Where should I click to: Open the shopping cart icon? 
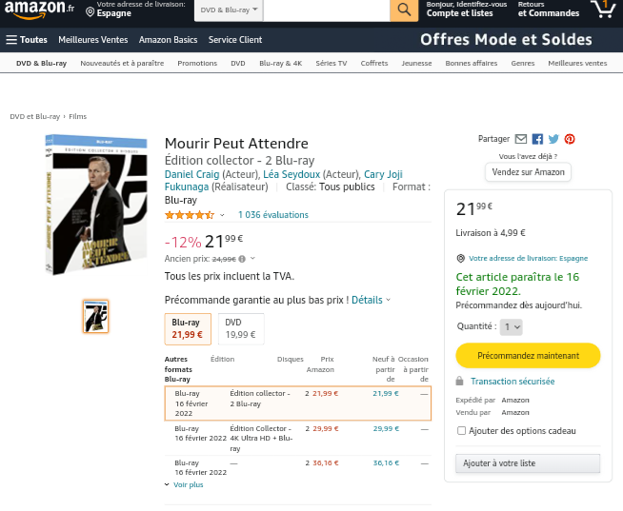(602, 9)
